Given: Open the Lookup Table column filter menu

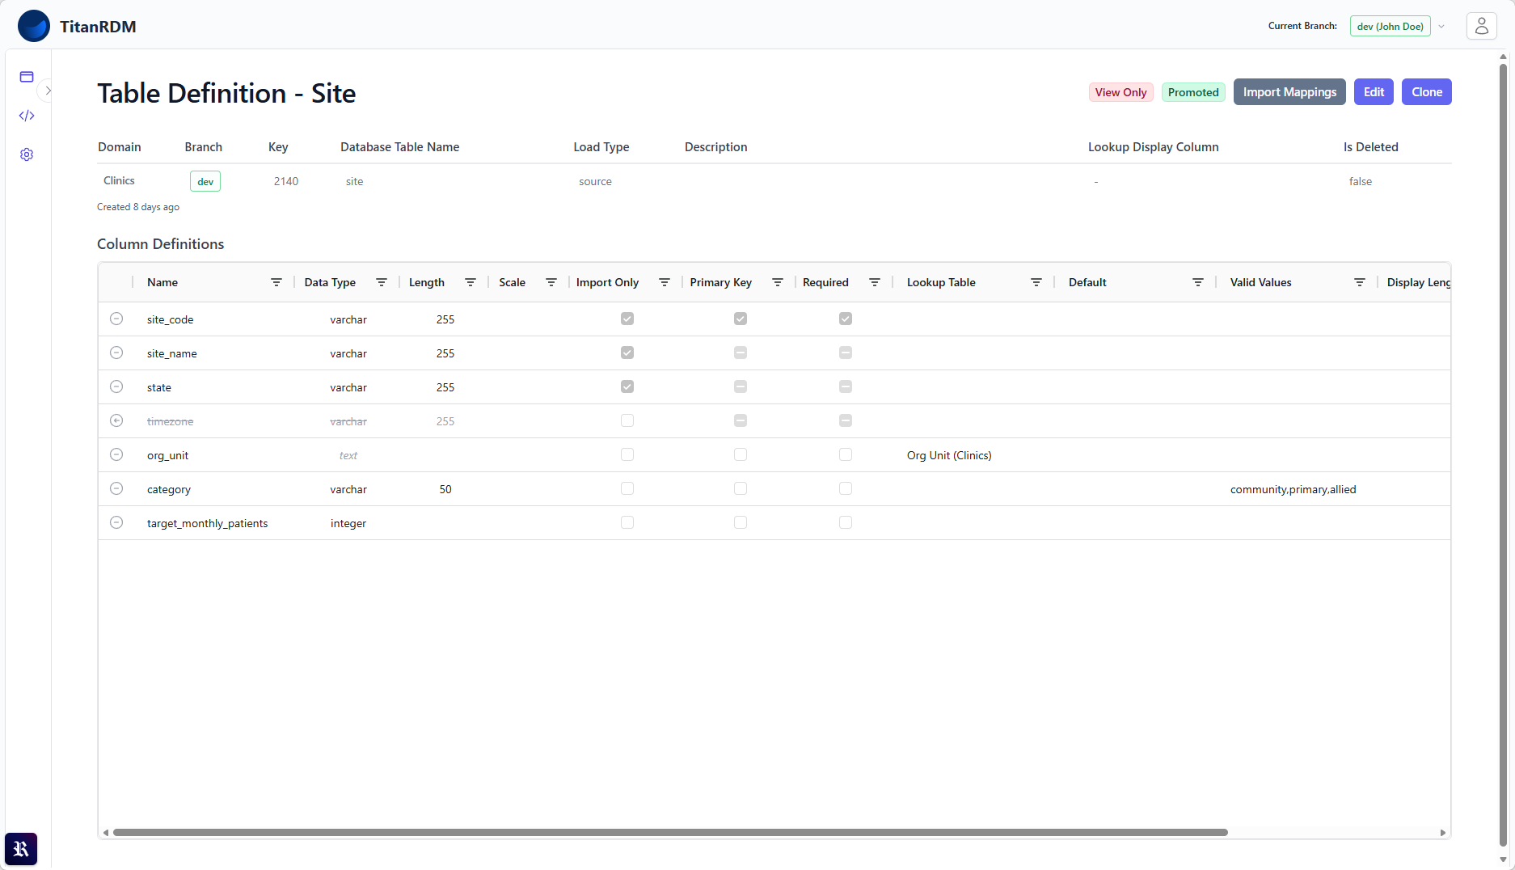Looking at the screenshot, I should (1036, 282).
